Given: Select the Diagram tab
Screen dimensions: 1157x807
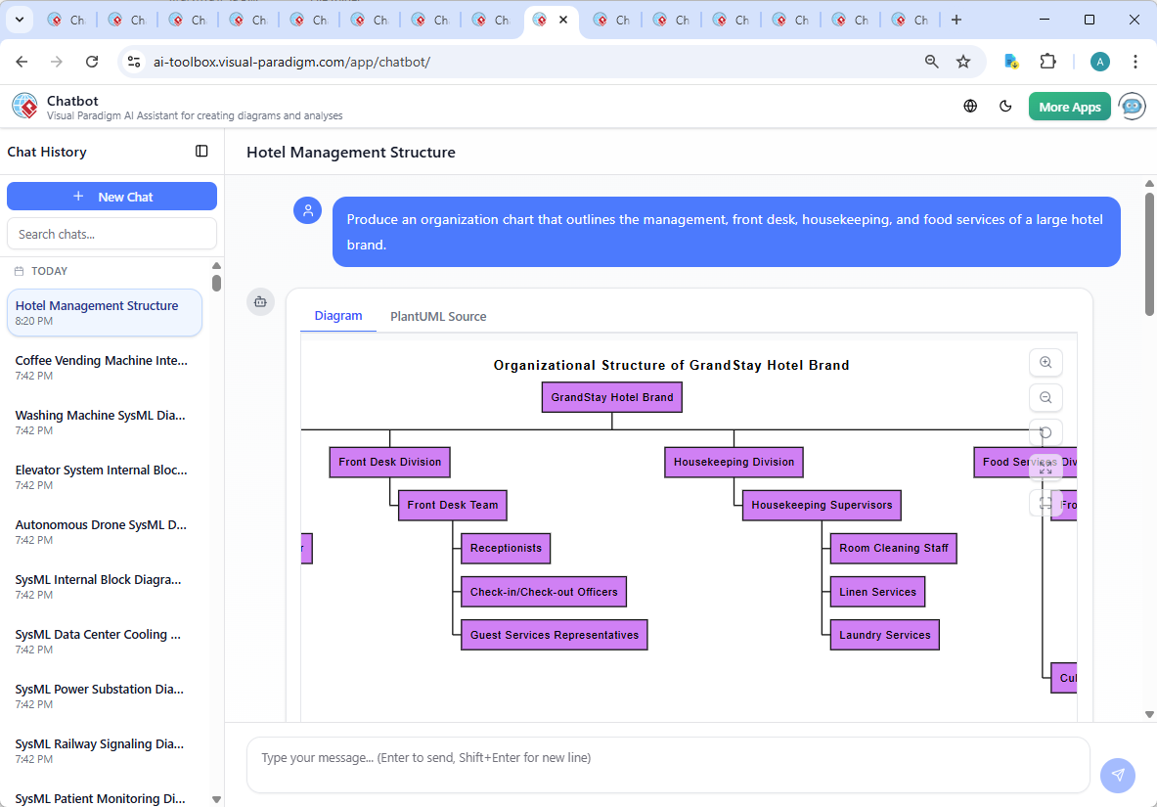Looking at the screenshot, I should [x=338, y=316].
